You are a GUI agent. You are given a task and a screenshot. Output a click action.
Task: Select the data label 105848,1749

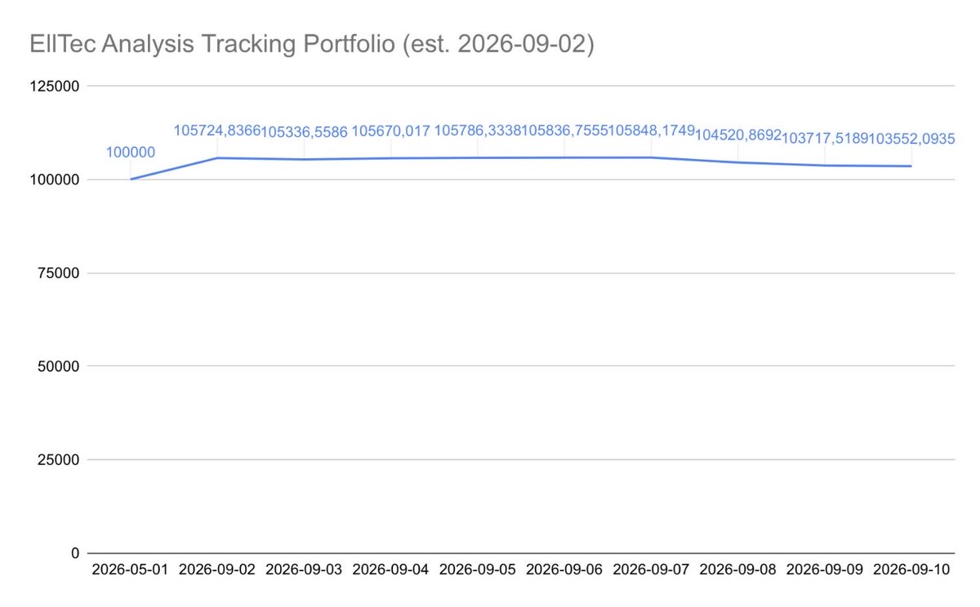click(x=651, y=131)
